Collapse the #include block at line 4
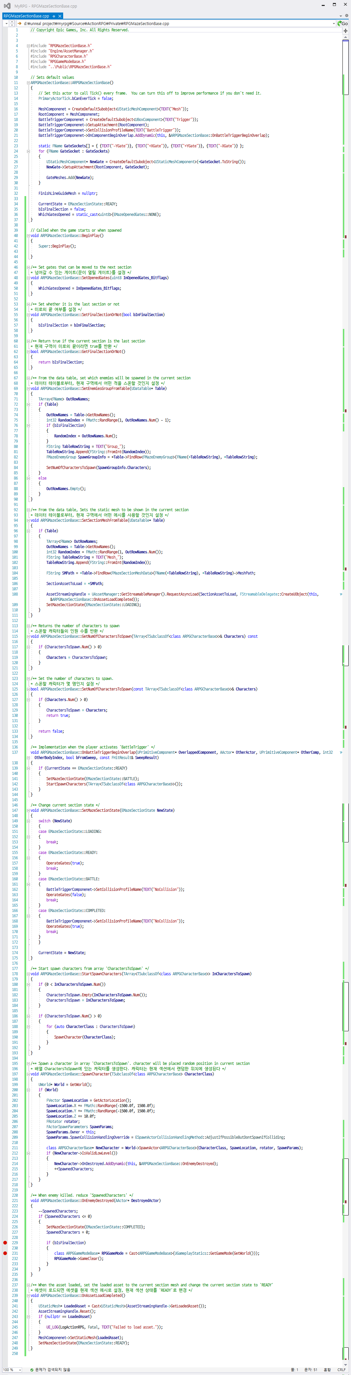Screen dimensions: 351x1375 [28, 46]
